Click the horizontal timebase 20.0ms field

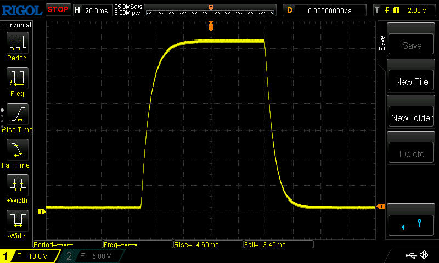pyautogui.click(x=93, y=10)
